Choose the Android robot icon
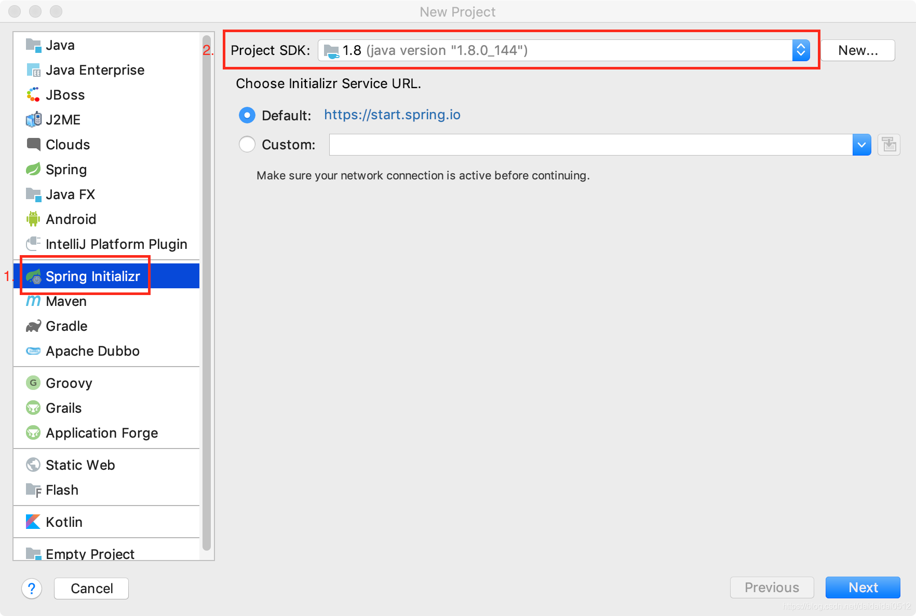Viewport: 916px width, 616px height. click(x=33, y=219)
